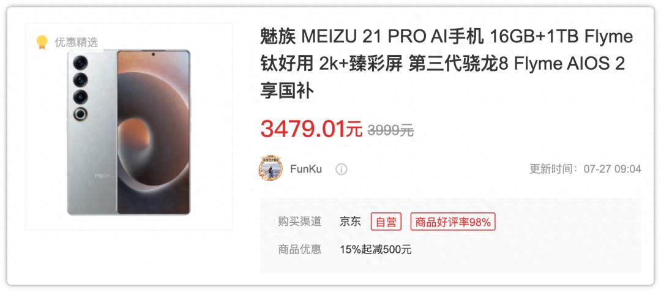The image size is (661, 292).
Task: Click the MEIZU logo on the phone back
Action: [103, 175]
